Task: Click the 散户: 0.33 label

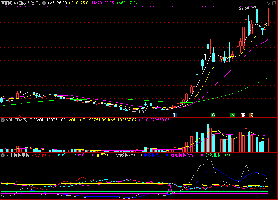Action: [x=87, y=155]
